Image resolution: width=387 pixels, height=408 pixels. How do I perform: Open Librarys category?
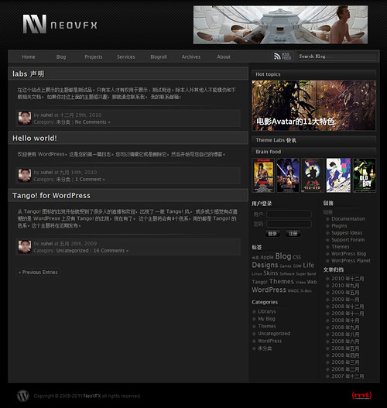click(267, 311)
